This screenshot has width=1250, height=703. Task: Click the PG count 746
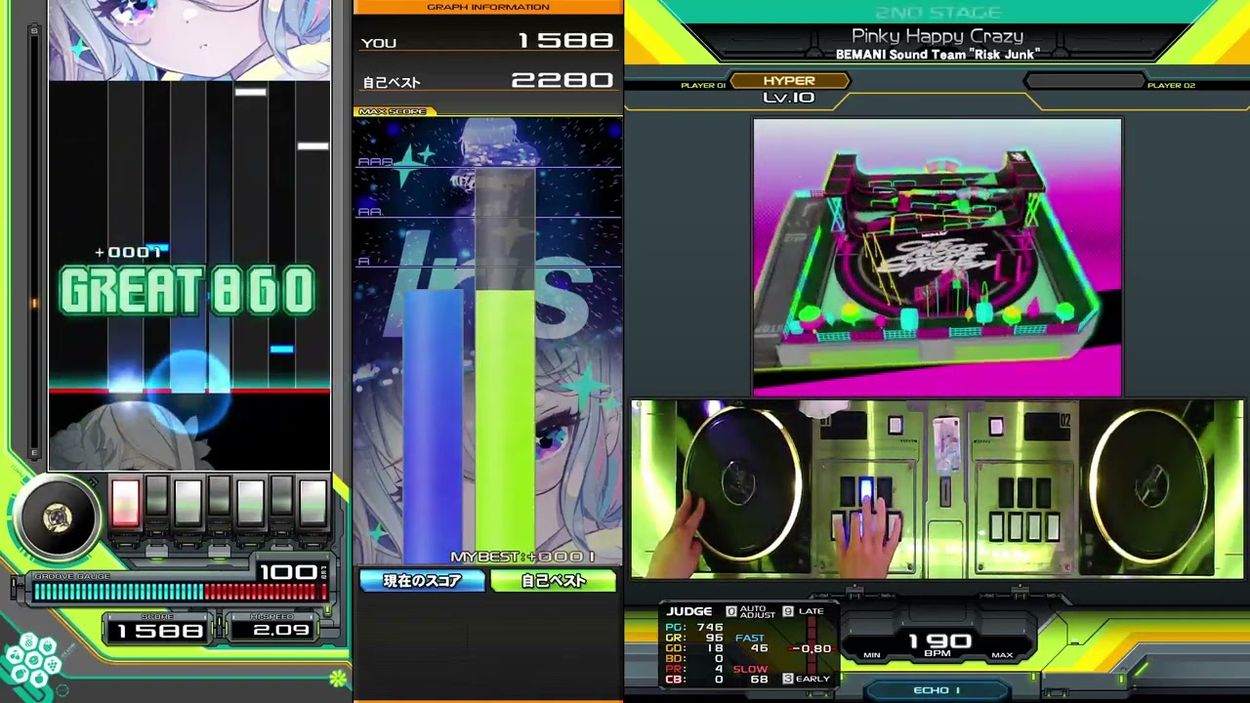[710, 628]
